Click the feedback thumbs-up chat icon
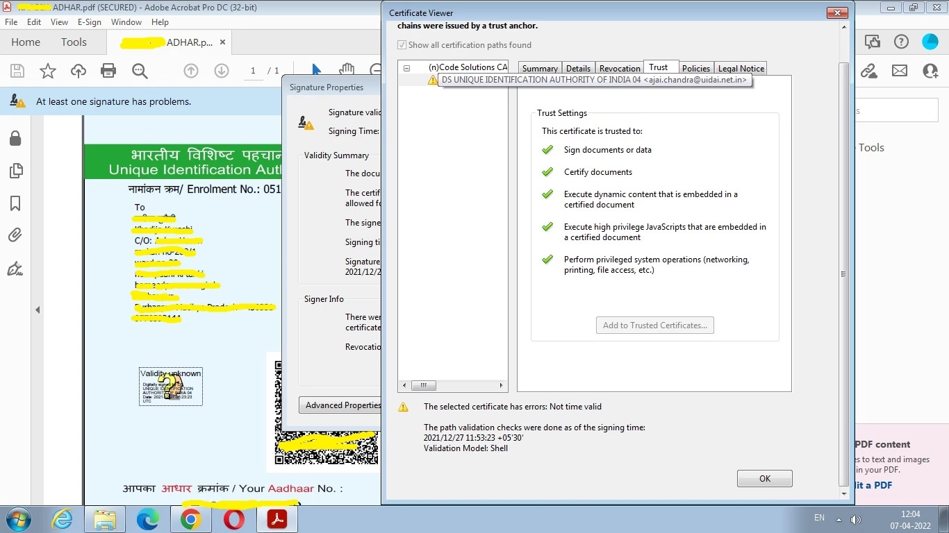Image resolution: width=949 pixels, height=533 pixels. tap(873, 42)
